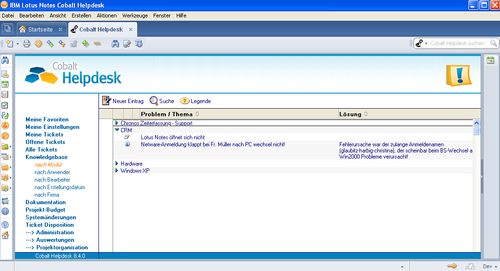Click the window help toolbar icon
Screen dimensions: 500x271
pos(139,44)
